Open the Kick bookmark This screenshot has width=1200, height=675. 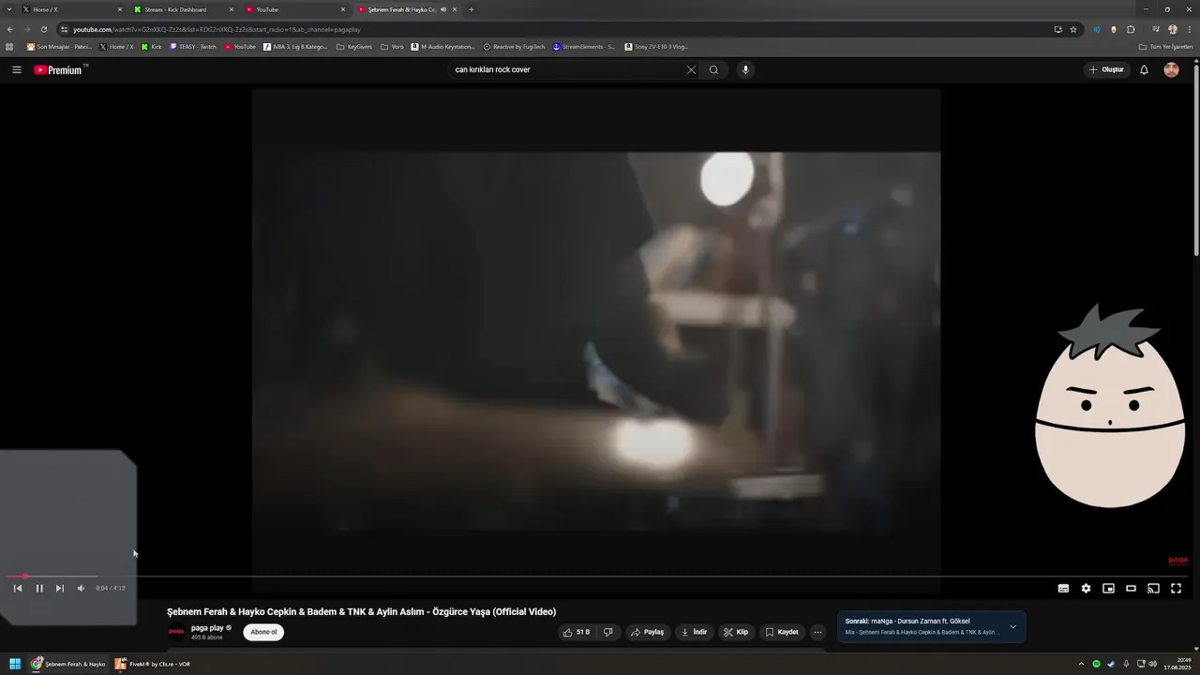[x=151, y=46]
